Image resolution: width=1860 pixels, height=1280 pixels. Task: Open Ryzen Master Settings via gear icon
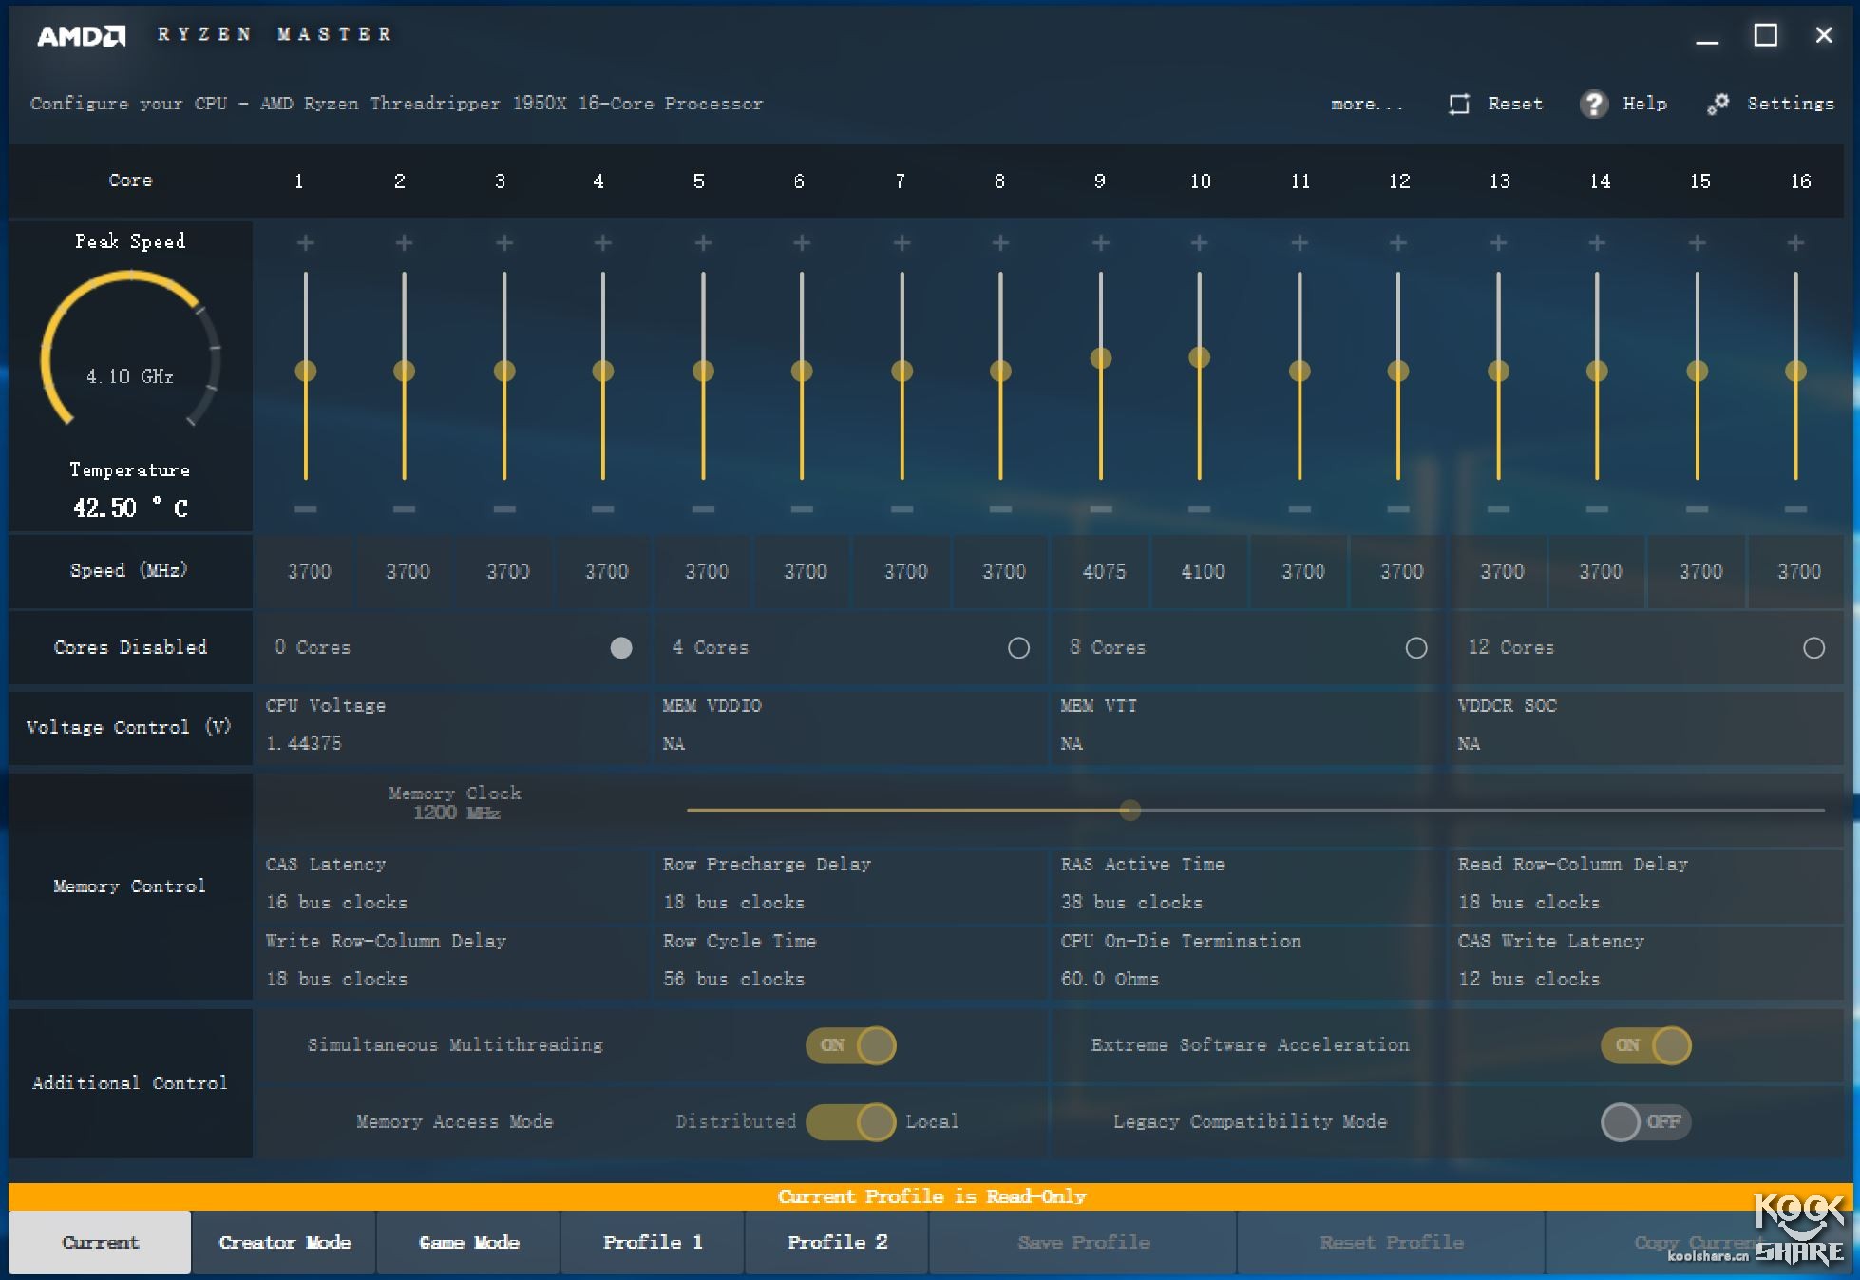tap(1719, 104)
